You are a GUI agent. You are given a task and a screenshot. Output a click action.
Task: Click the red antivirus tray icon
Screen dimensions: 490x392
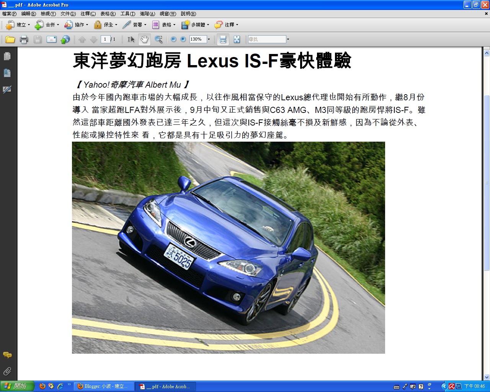452,386
